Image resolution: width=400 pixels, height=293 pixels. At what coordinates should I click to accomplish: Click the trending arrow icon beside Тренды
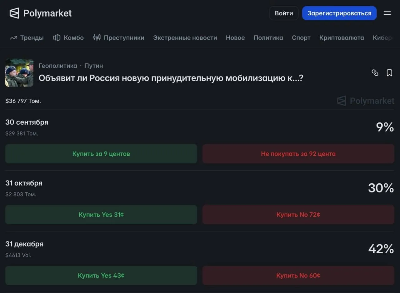(13, 38)
